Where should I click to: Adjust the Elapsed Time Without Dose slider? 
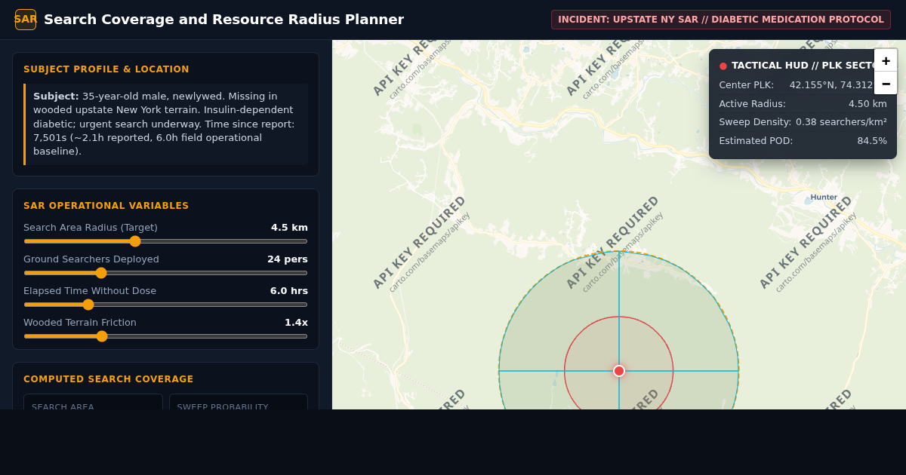tap(165, 305)
